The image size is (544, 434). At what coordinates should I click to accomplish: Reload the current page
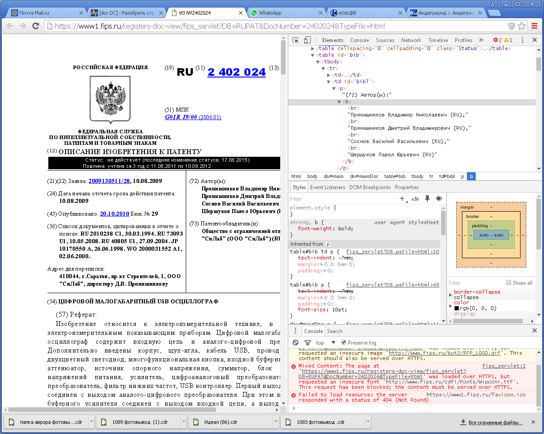[x=36, y=26]
